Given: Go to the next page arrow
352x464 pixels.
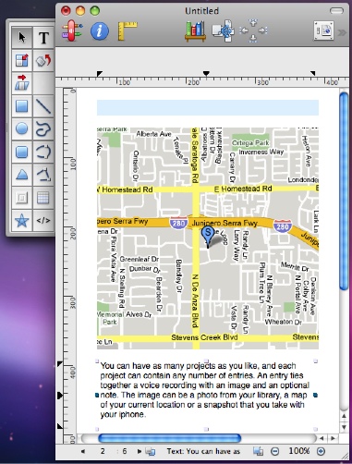Looking at the screenshot, I should pyautogui.click(x=140, y=451).
